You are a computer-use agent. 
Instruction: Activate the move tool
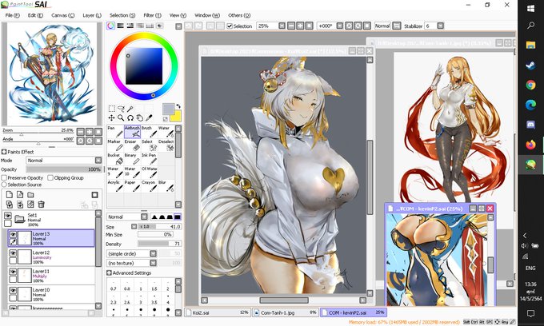click(112, 118)
